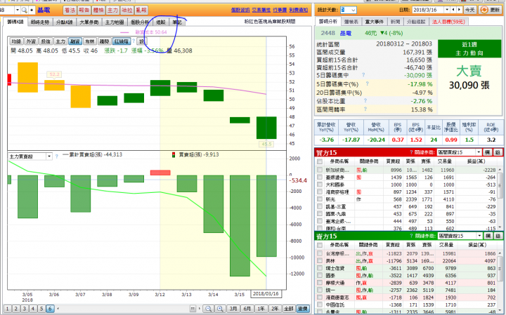Tick the 買方15 header select-all checkbox
The height and width of the screenshot is (315, 506).
click(320, 161)
